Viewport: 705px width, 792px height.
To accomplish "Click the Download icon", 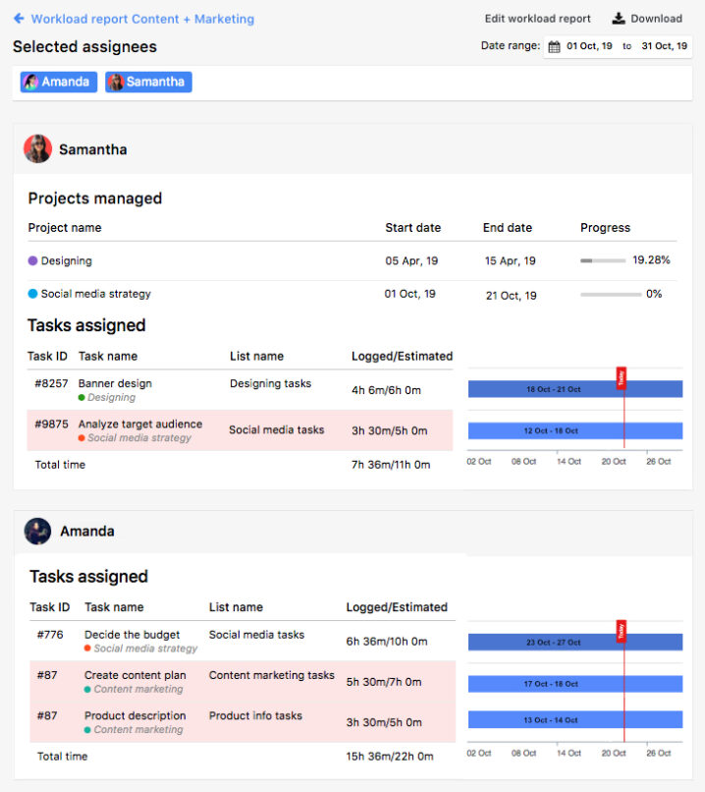I will (616, 17).
